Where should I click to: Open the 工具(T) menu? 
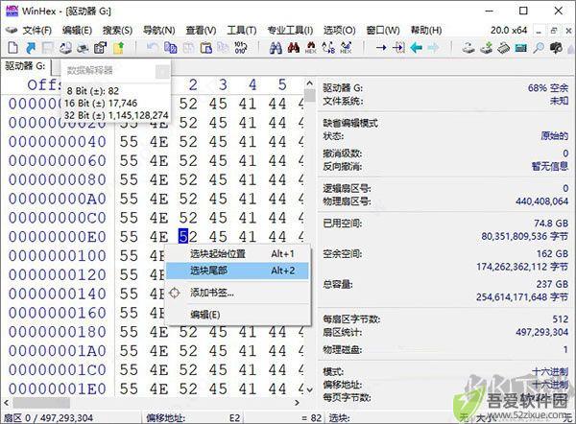point(241,30)
